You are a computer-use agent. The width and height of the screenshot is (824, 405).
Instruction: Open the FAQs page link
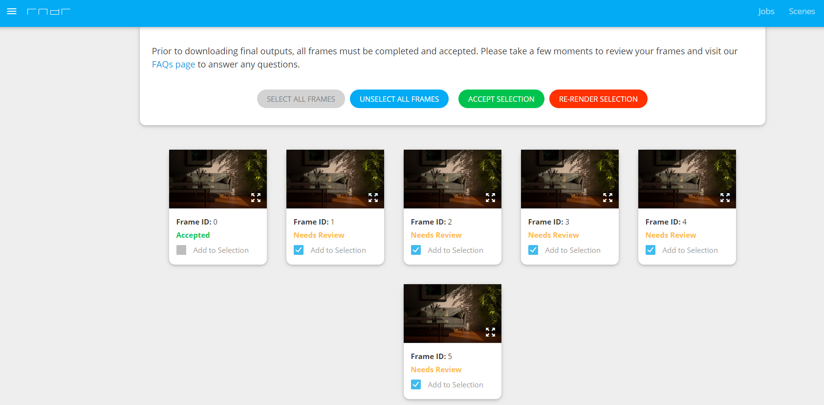173,65
